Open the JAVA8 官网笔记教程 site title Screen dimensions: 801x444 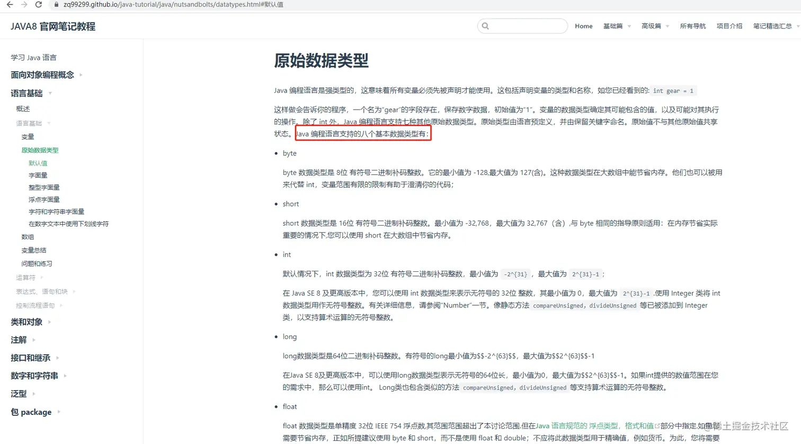click(53, 26)
